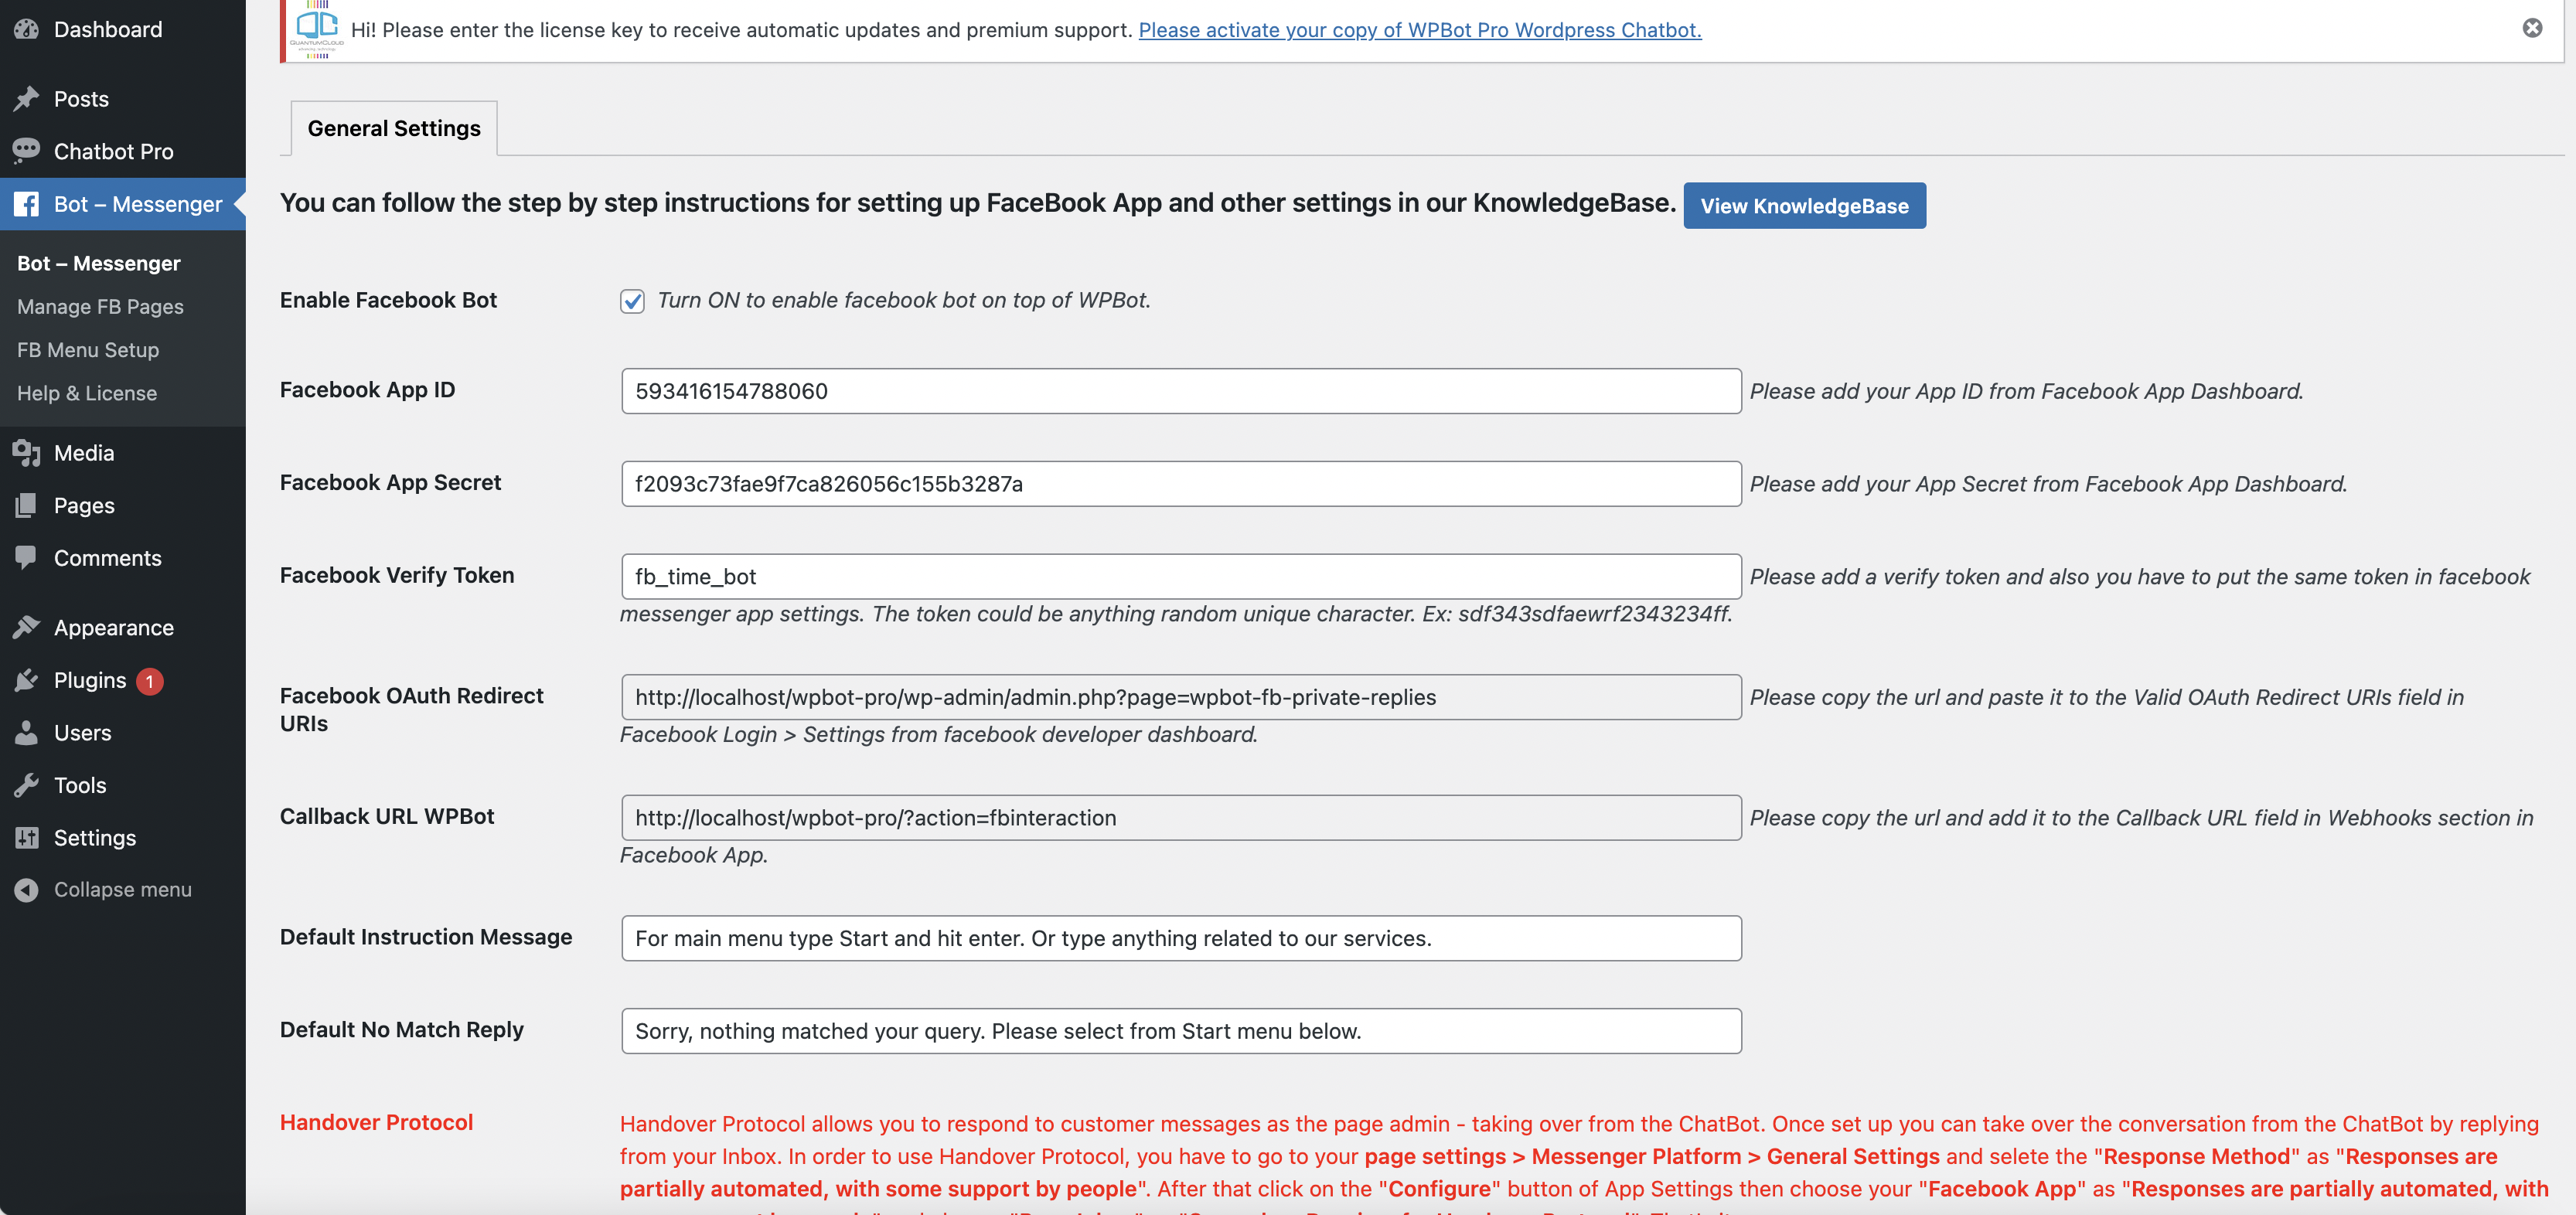Click the Plugins plug icon
Screen dimensions: 2576x1215
coord(26,680)
